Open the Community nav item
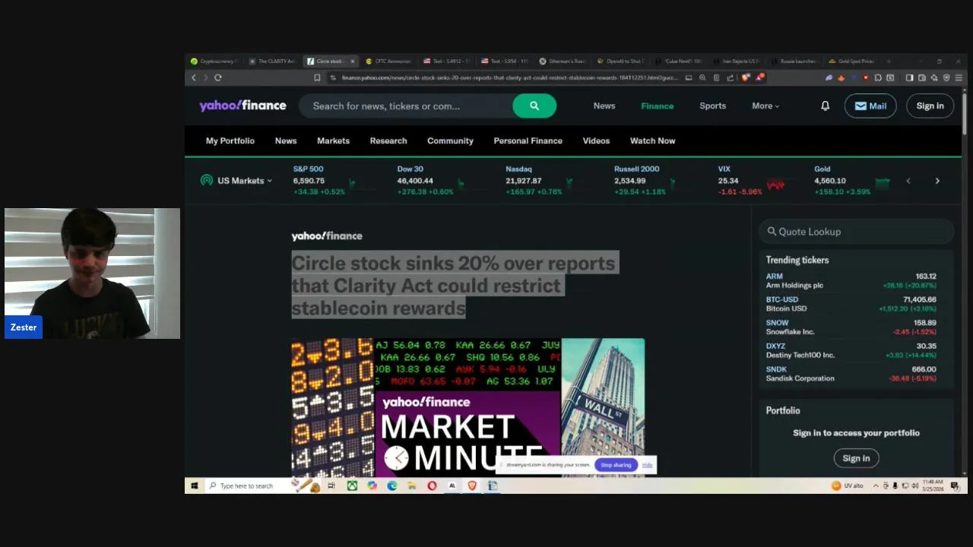This screenshot has width=973, height=547. point(450,141)
